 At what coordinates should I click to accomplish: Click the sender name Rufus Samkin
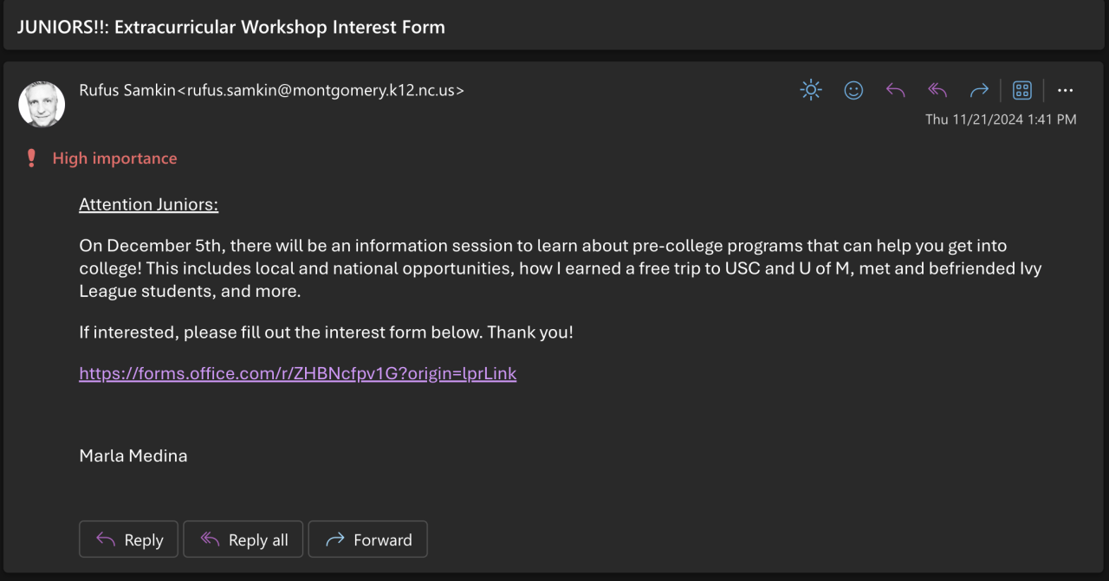pos(127,90)
